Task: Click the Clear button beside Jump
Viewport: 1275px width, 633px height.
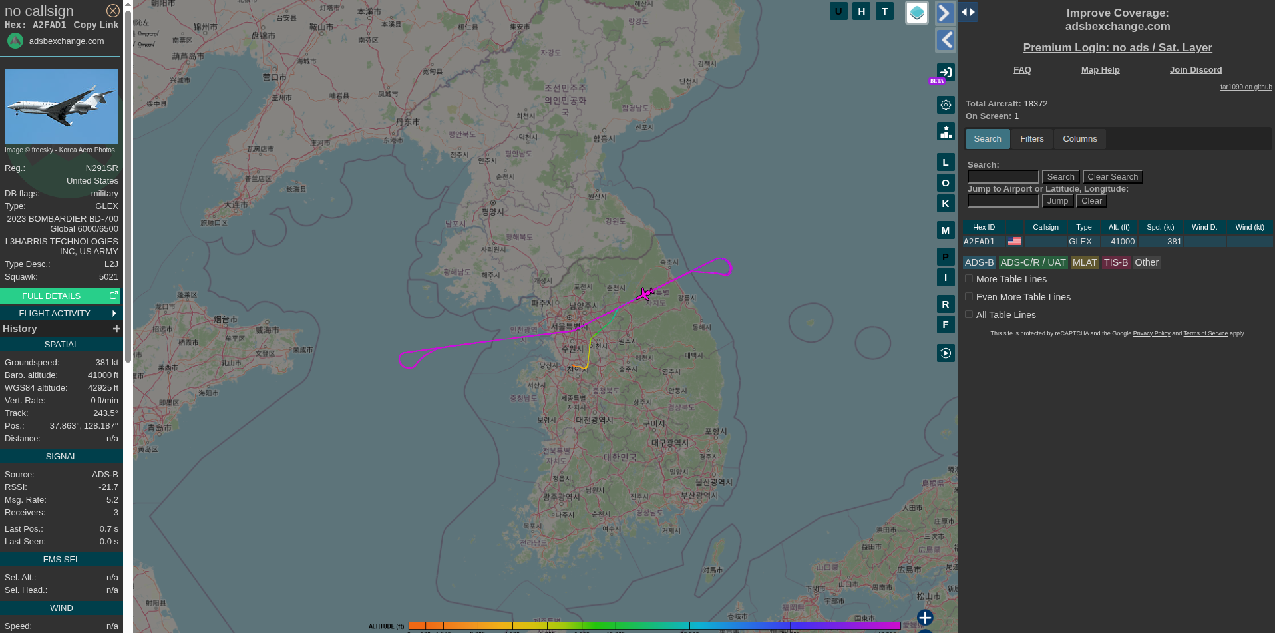Action: [x=1091, y=201]
